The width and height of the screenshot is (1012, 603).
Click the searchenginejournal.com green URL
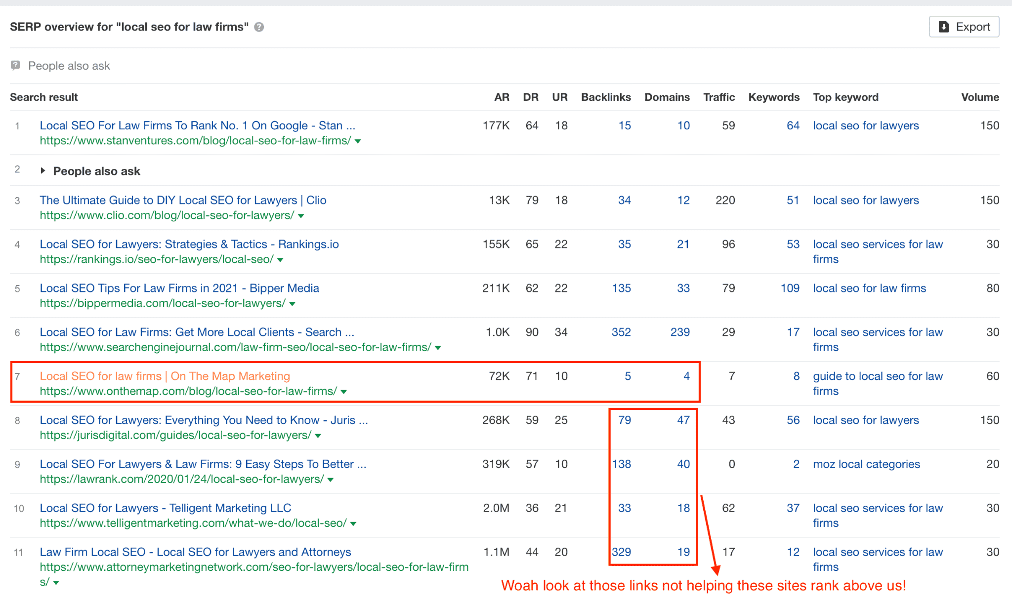236,347
